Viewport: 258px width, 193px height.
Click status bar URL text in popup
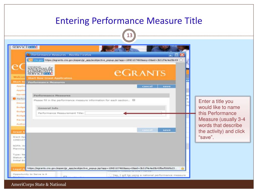click(102, 168)
